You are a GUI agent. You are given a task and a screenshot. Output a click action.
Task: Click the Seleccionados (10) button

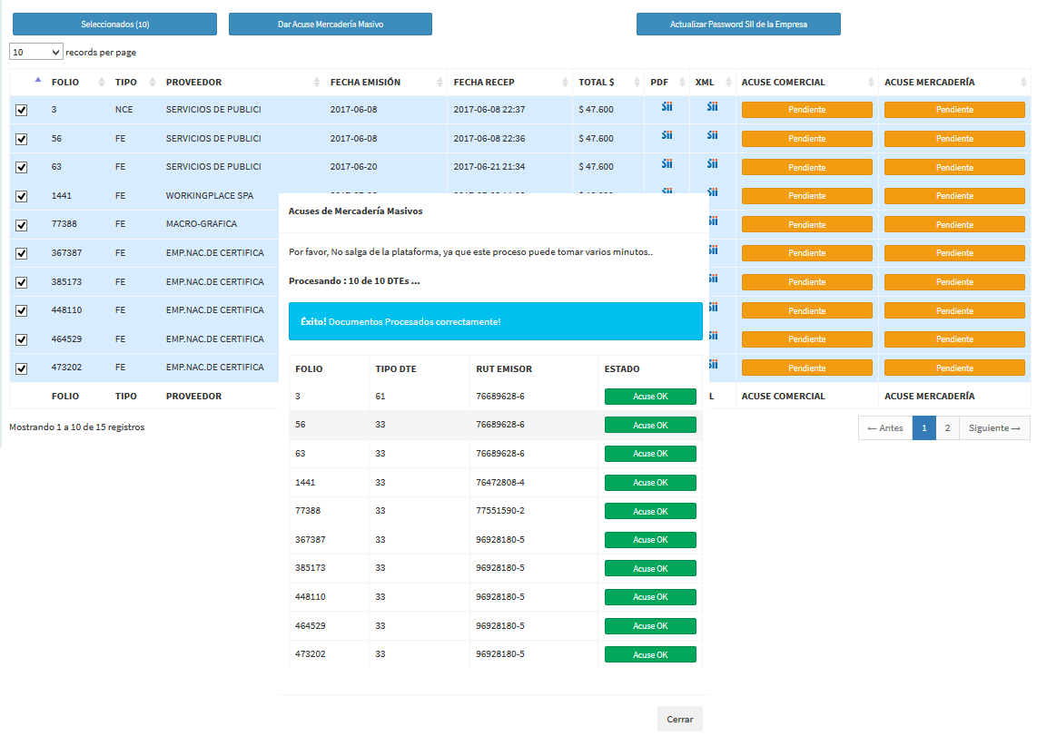tap(115, 24)
